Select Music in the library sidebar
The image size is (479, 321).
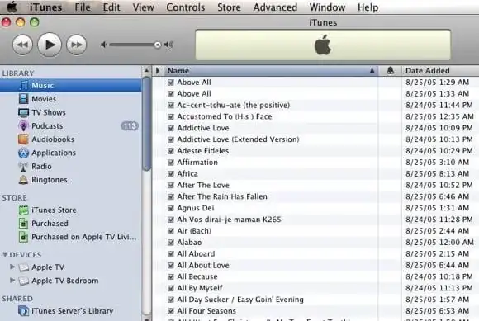pos(70,86)
